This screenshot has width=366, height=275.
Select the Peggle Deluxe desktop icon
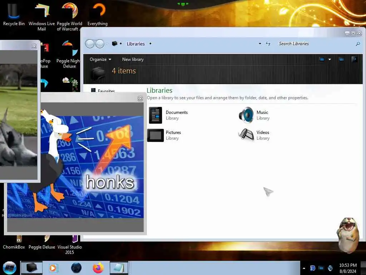pyautogui.click(x=42, y=243)
